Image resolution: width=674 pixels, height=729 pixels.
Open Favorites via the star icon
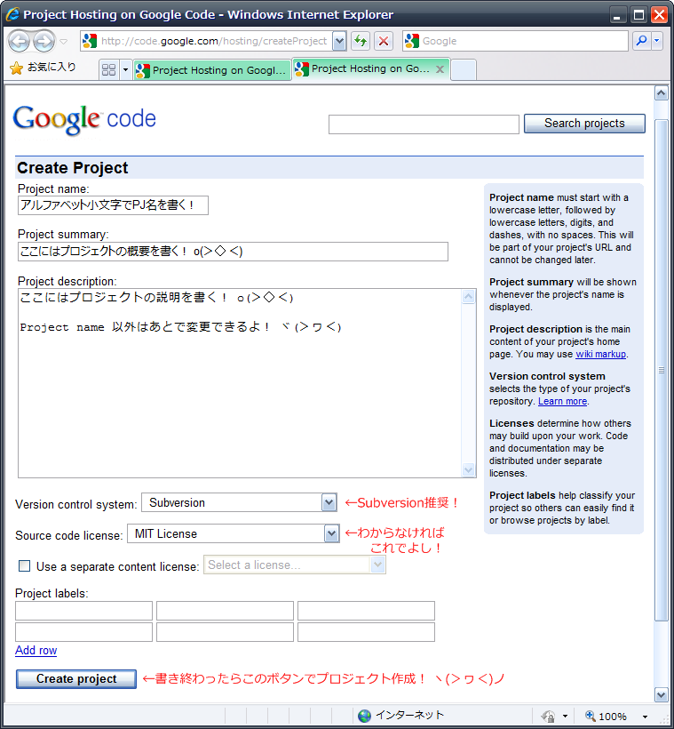click(16, 68)
